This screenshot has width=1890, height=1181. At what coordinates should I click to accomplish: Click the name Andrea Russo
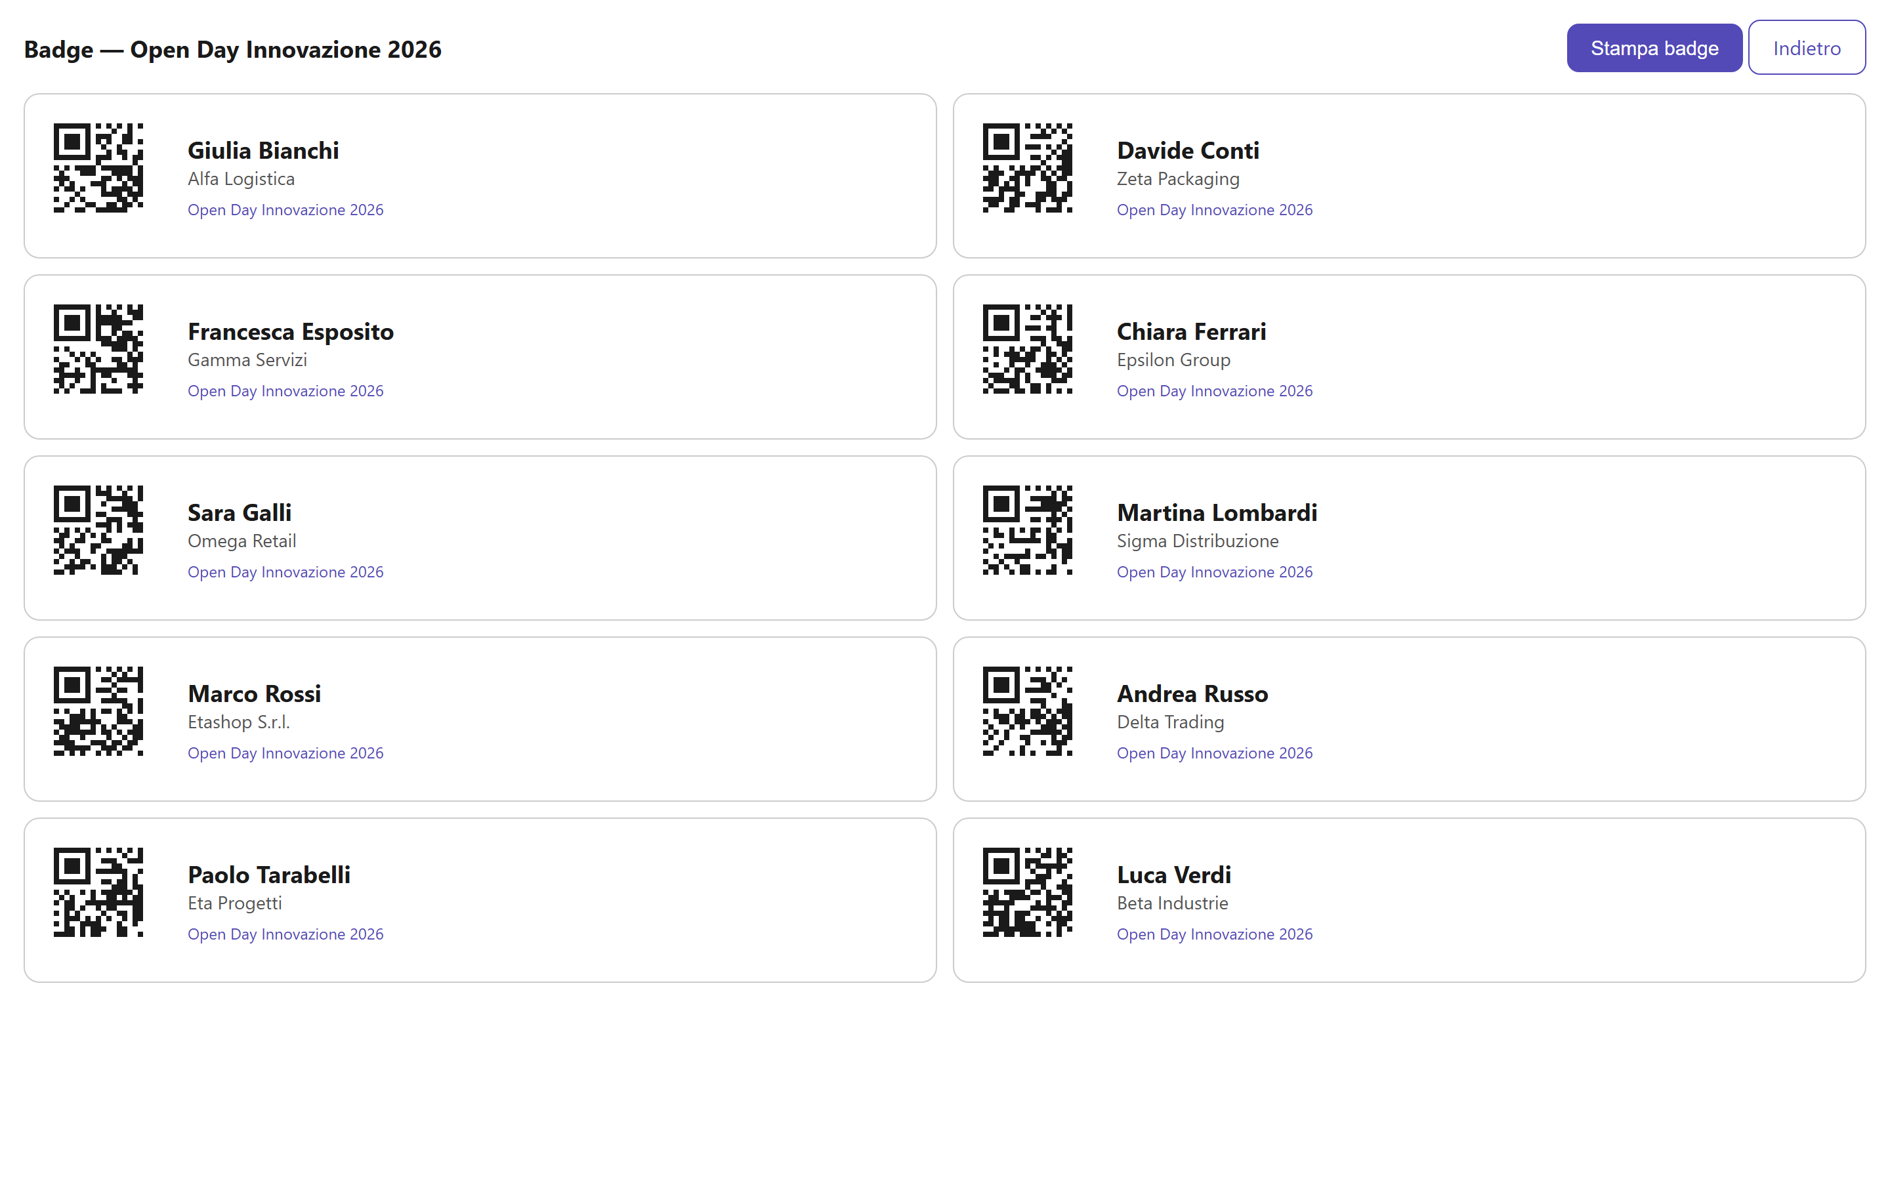click(x=1192, y=694)
